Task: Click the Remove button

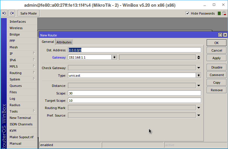Action: (217, 90)
